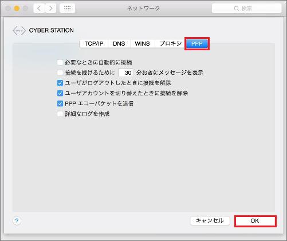Screen dimensions: 287x241
Task: Select the WINS tab
Action: (x=142, y=43)
